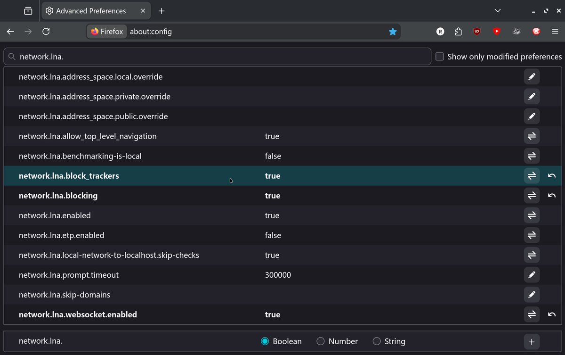Check Show only modified preferences

[440, 57]
